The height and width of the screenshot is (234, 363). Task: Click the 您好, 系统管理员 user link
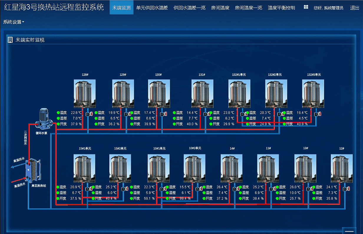point(329,8)
